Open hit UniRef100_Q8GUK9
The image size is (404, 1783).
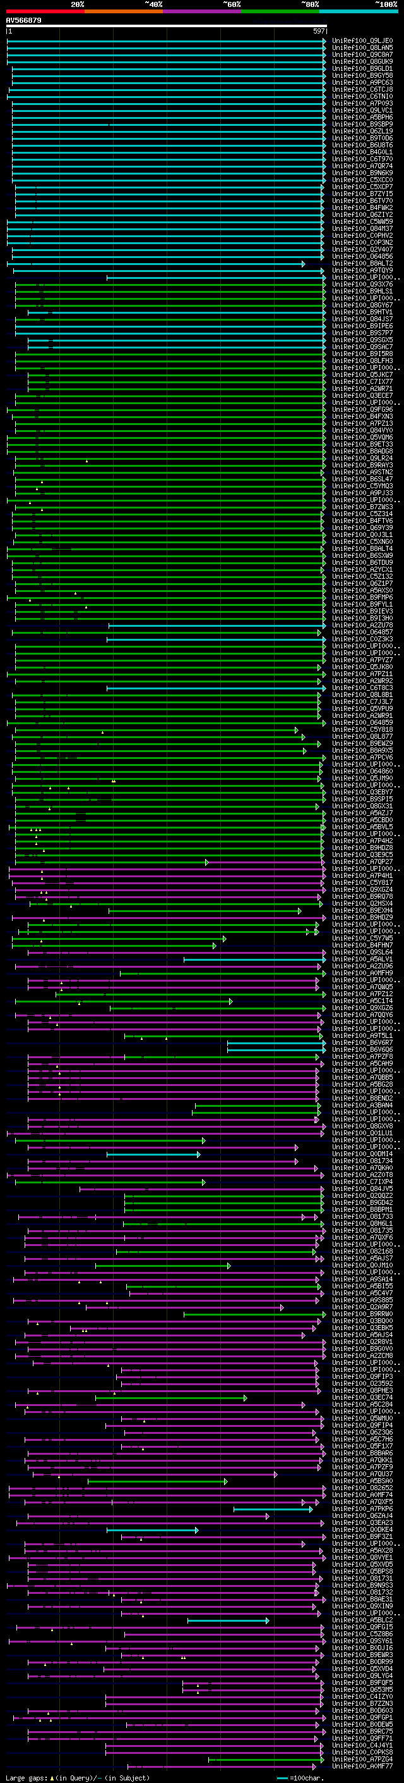click(362, 61)
